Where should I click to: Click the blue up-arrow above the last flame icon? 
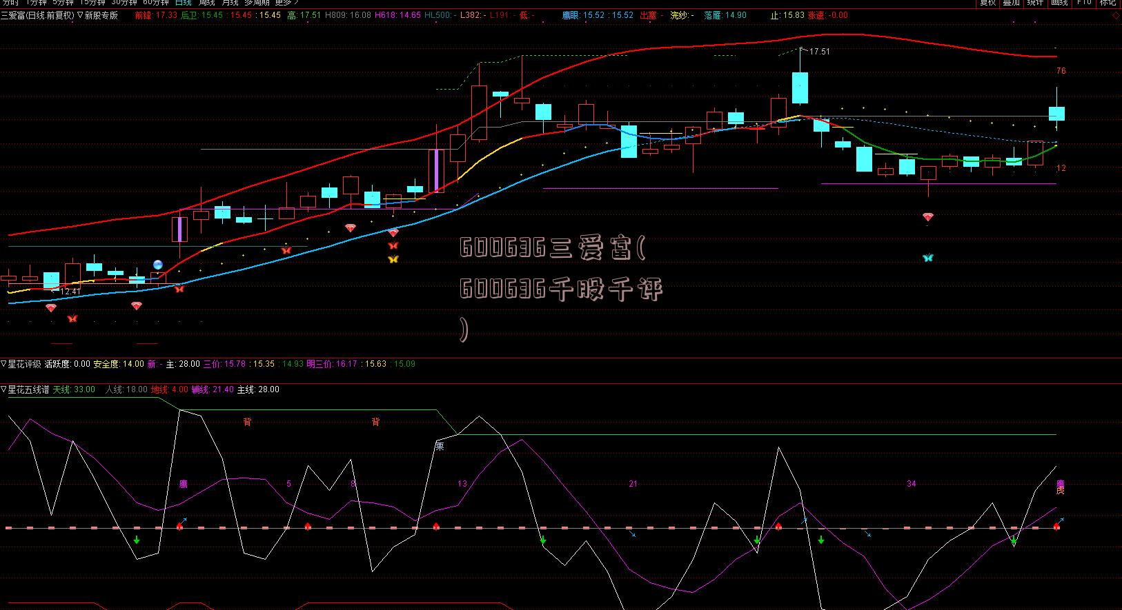tap(1061, 520)
